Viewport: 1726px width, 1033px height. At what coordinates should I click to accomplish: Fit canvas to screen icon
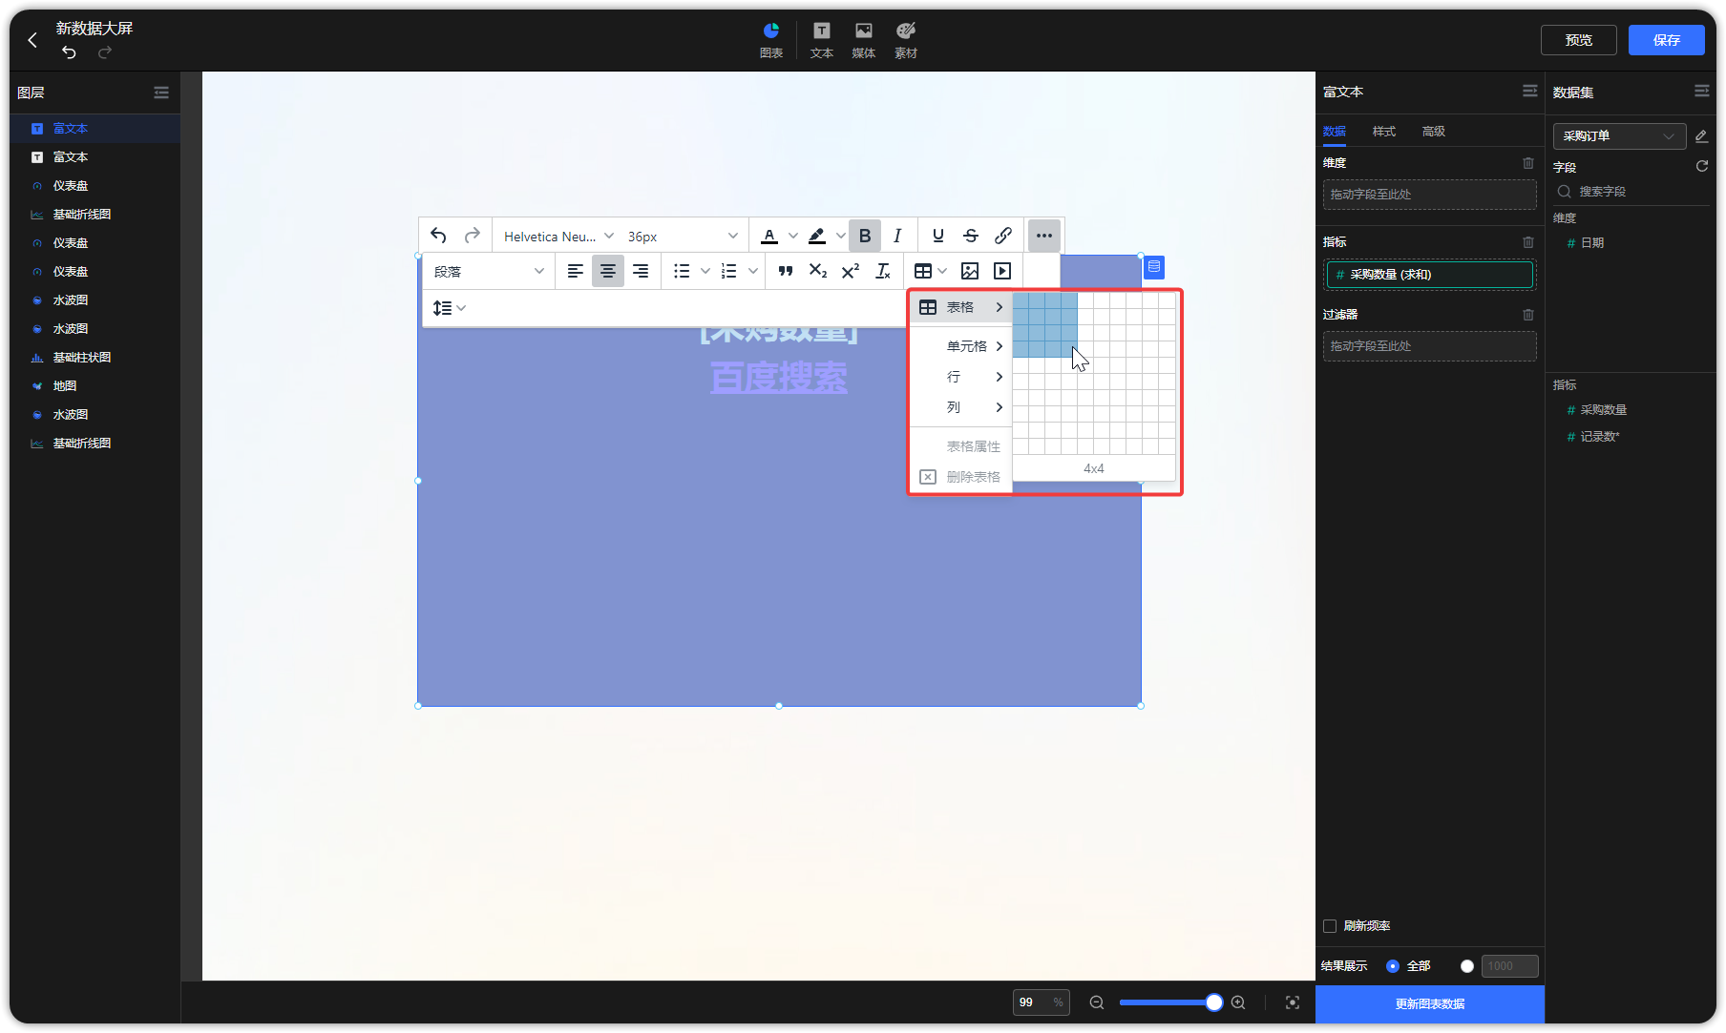coord(1293,1002)
